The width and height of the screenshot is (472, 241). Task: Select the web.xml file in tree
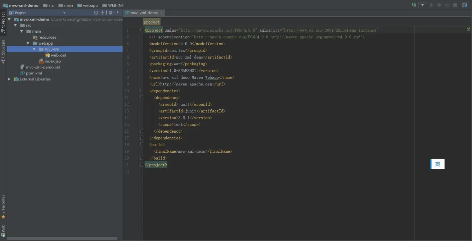tap(59, 55)
